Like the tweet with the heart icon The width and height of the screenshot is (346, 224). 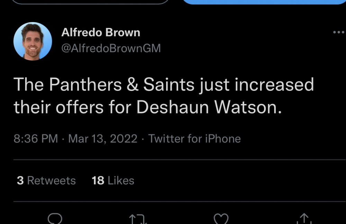221,219
